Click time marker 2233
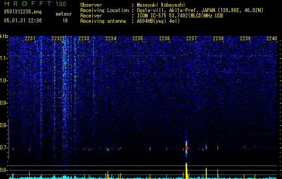 click(84, 38)
